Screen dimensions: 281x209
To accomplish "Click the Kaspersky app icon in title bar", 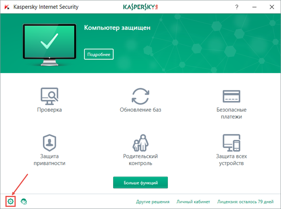I will pos(7,7).
